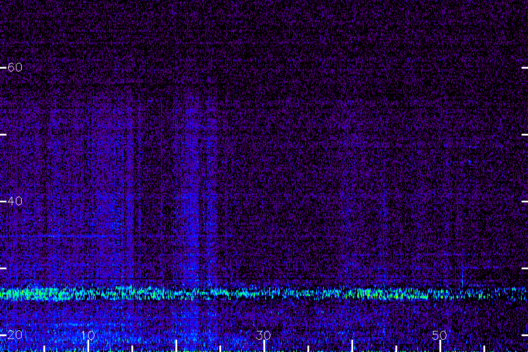Screen dimensions: 528x352
Task: Select the "10" label on the horizontal axis
Action: coord(87,335)
